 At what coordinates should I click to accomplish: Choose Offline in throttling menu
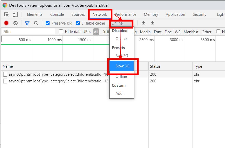click(121, 76)
